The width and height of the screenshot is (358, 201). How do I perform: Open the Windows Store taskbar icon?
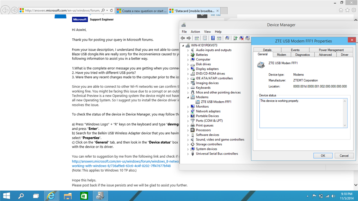[x=84, y=196]
